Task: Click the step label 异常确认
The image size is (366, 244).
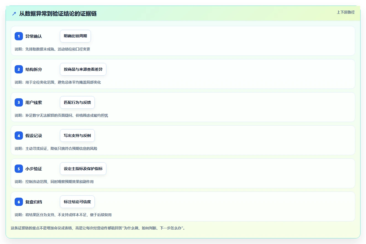Action: pyautogui.click(x=34, y=36)
